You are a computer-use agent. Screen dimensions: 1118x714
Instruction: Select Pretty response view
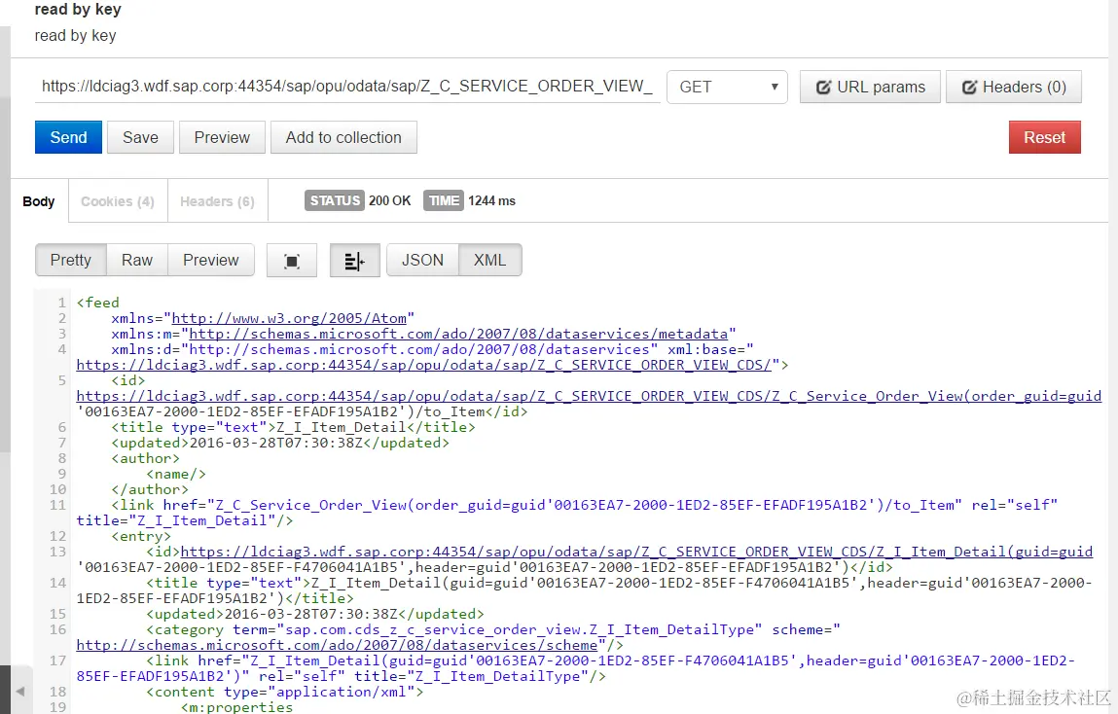click(x=71, y=260)
